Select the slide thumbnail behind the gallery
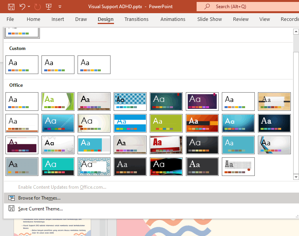The width and height of the screenshot is (299, 236). tap(52, 227)
